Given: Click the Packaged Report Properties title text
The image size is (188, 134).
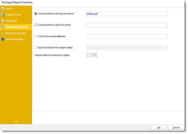Looking at the screenshot, I should pos(17,3).
